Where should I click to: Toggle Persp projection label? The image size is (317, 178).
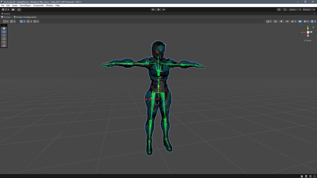coord(307,41)
